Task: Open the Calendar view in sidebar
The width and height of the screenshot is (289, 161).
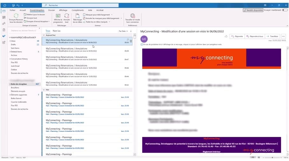Action: tap(4, 17)
